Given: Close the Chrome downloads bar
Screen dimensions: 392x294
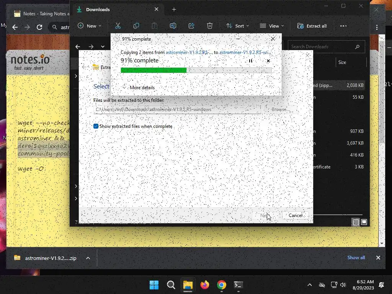Looking at the screenshot, I should point(378,258).
